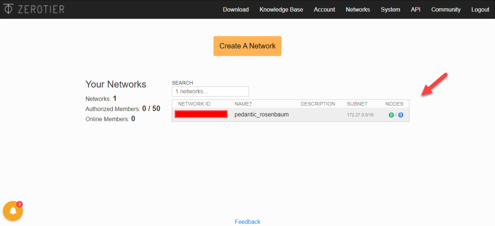Open the pedantic_rosenbaum network
Viewport: 495px width, 226px height.
262,115
